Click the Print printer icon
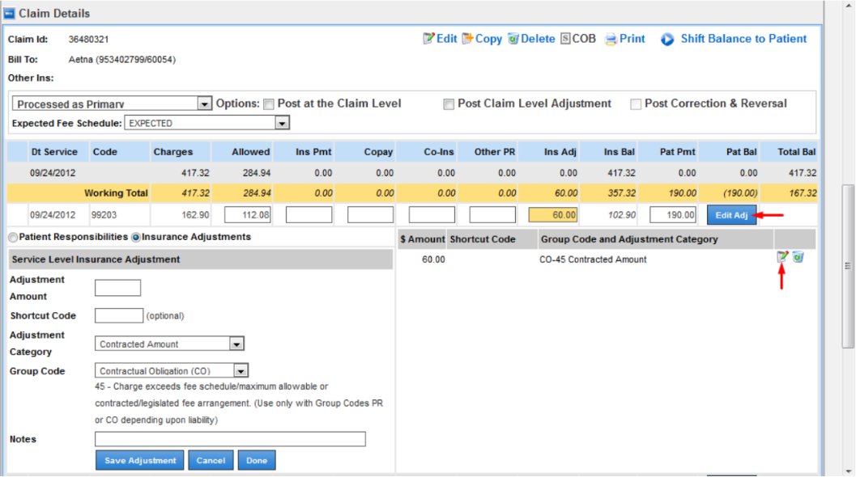This screenshot has width=856, height=477. [x=611, y=39]
